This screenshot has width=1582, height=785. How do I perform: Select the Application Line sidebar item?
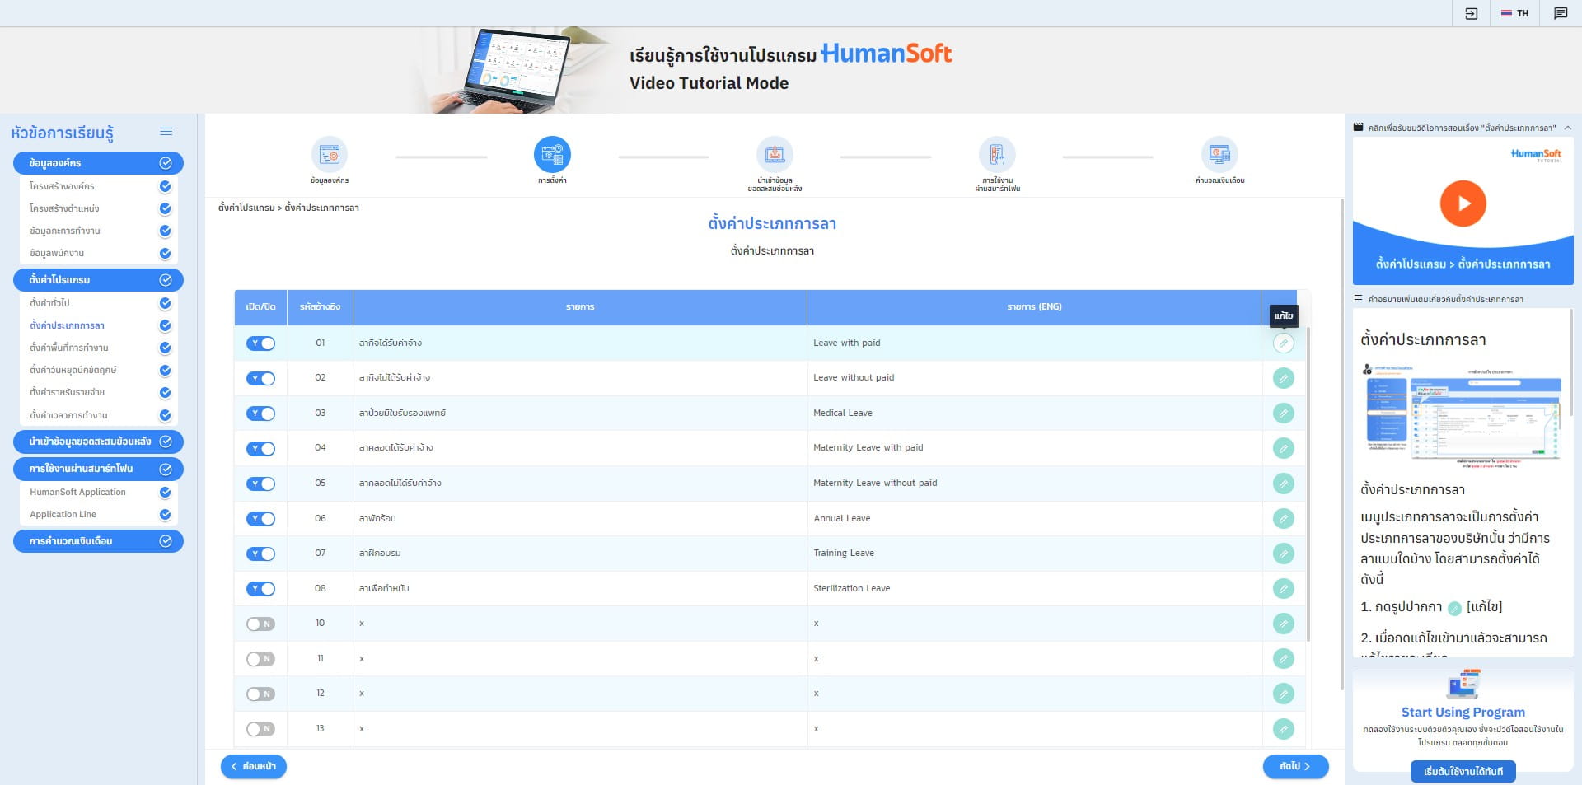tap(63, 515)
